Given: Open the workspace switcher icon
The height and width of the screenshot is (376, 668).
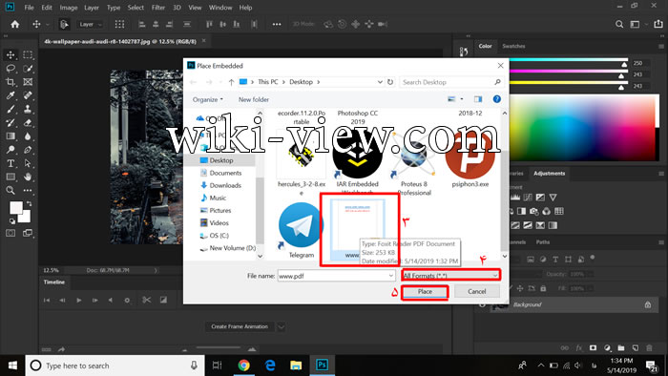Looking at the screenshot, I should pos(635,24).
